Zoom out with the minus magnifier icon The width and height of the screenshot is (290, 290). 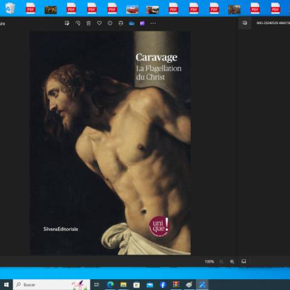click(221, 262)
